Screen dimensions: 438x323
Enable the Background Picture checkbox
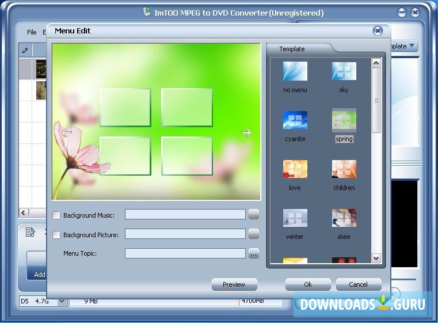56,235
